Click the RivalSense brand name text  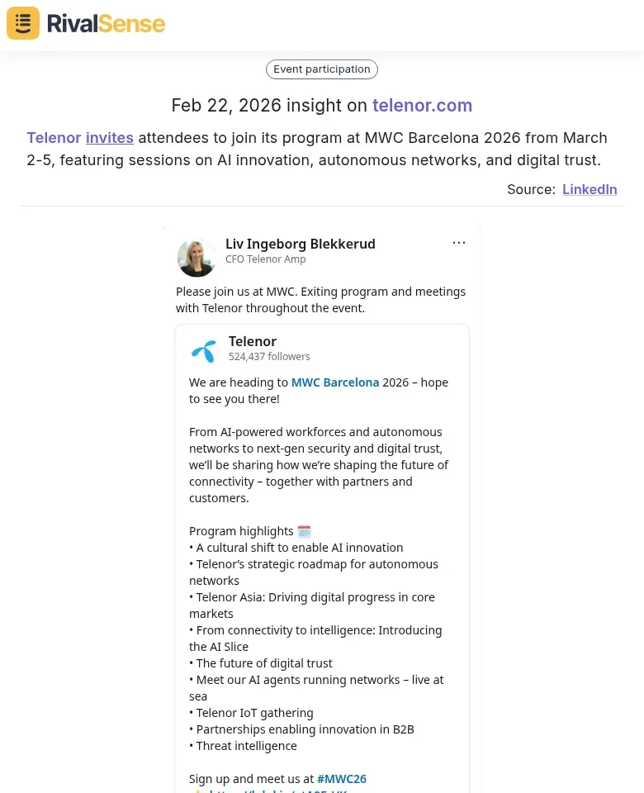106,23
